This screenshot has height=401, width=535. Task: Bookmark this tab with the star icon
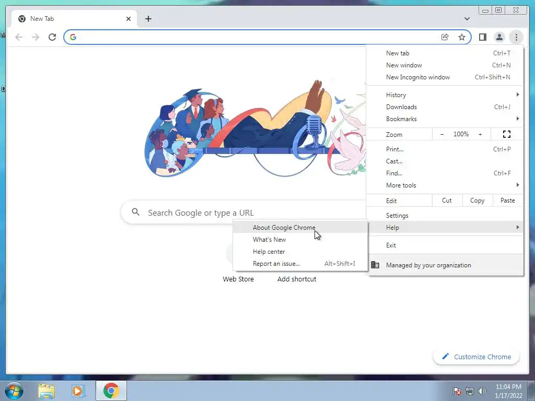[462, 37]
